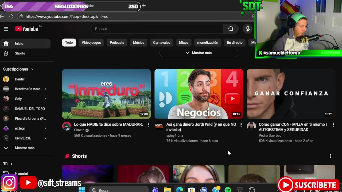Open the Suscripciones section chevron
The height and width of the screenshot is (192, 342).
coord(32,69)
